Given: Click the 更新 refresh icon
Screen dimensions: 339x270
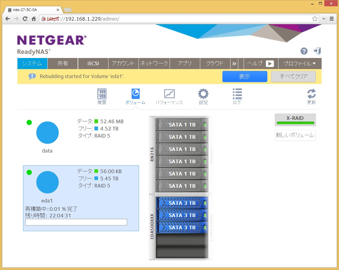Looking at the screenshot, I should pos(311,94).
